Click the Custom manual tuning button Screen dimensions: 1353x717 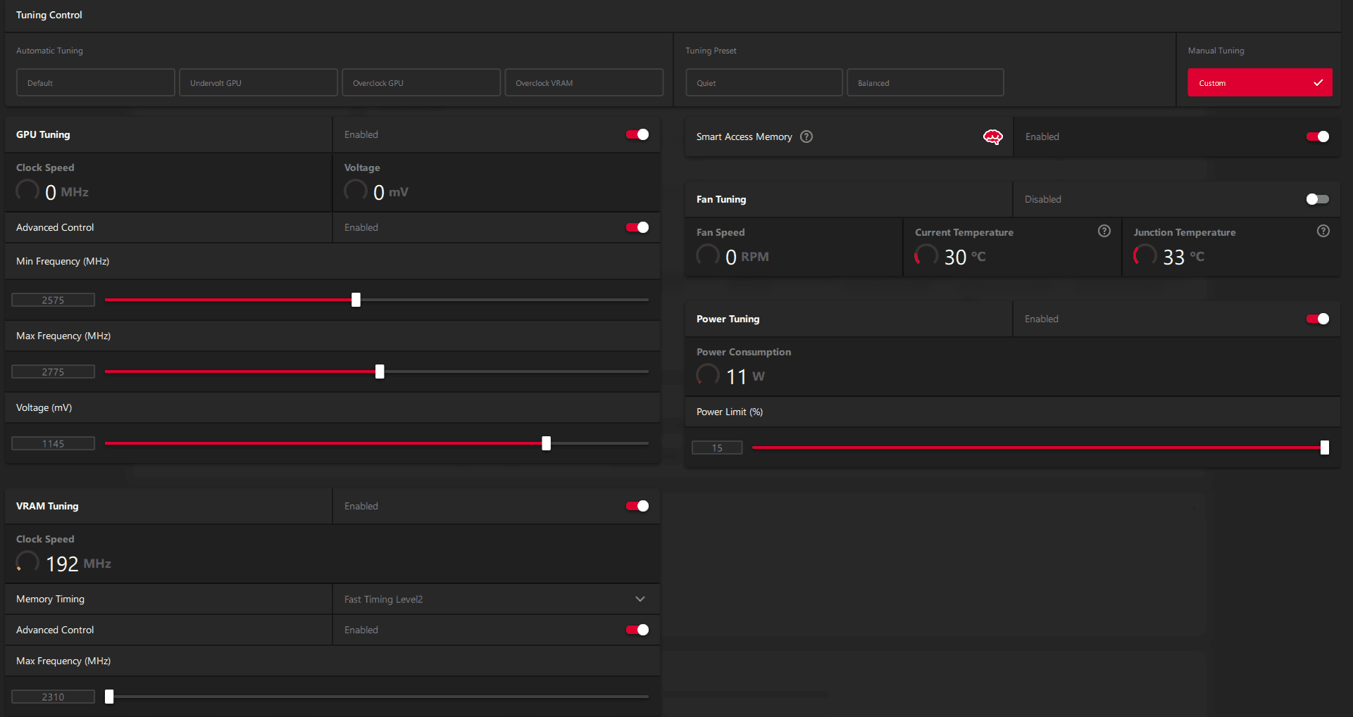pos(1260,82)
